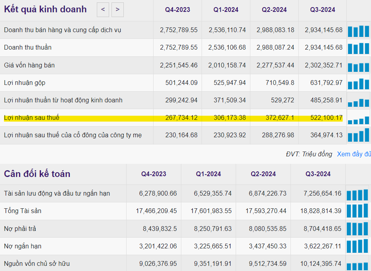Viewport: 371px width, 271px height.
Task: Click the 'Tổng Tài sản' row label
Action: [x=23, y=211]
